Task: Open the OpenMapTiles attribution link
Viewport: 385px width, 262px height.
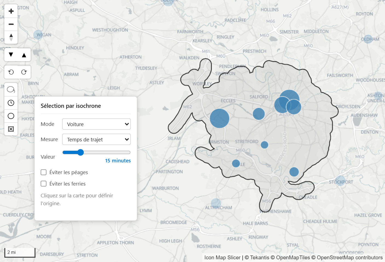Action: click(293, 258)
